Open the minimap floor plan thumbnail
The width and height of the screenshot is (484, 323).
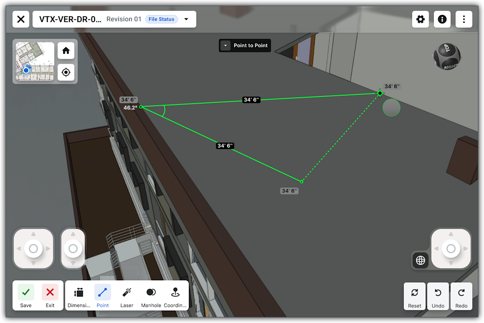point(35,61)
